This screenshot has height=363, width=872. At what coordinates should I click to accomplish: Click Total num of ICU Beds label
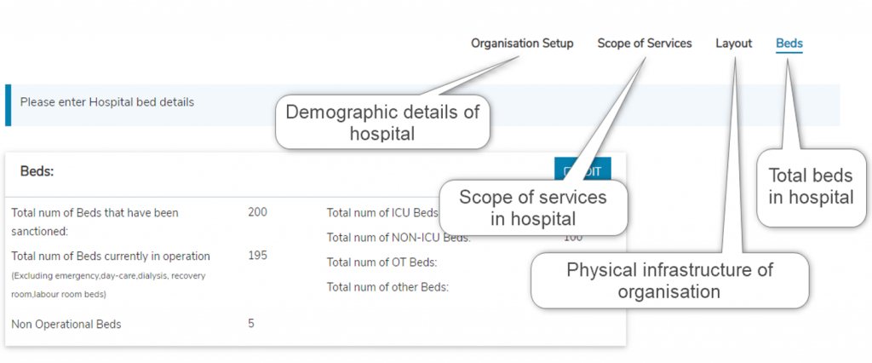click(x=382, y=213)
